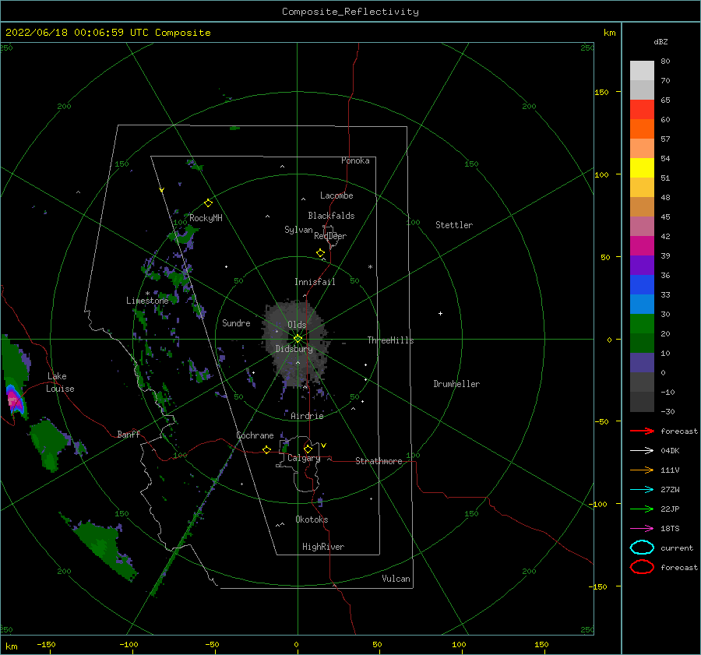
Task: Click the HighRiver town label
Action: tap(323, 547)
